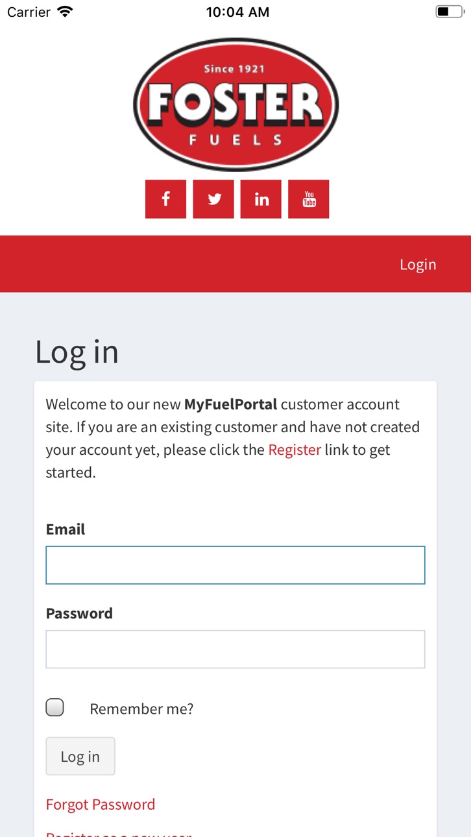Open the Twitter social icon
This screenshot has height=837, width=471.
pyautogui.click(x=213, y=199)
